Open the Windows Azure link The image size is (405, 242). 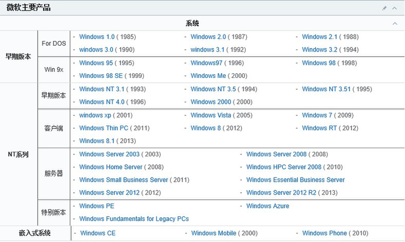[268, 206]
